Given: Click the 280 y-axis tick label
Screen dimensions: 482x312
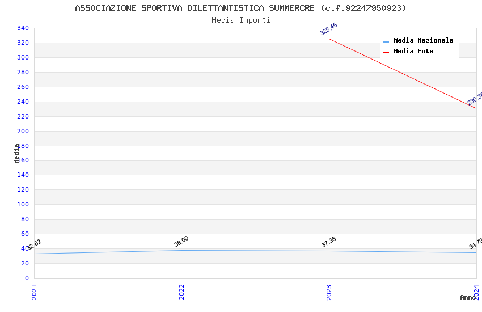Looking at the screenshot, I should tap(23, 72).
